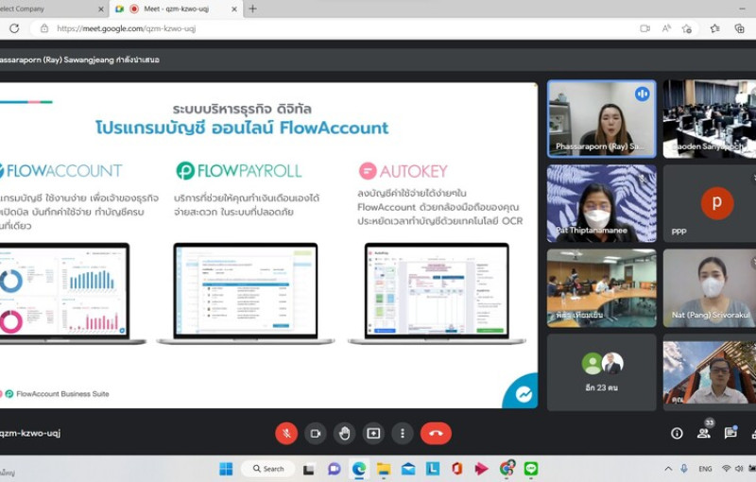Open File Explorer from the taskbar
756x482 pixels.
point(384,469)
